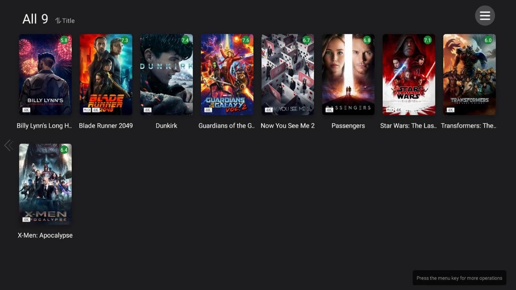Screen dimensions: 516x290
Task: Click the 6.7 rating badge on Now You See Me 2
Action: [307, 40]
